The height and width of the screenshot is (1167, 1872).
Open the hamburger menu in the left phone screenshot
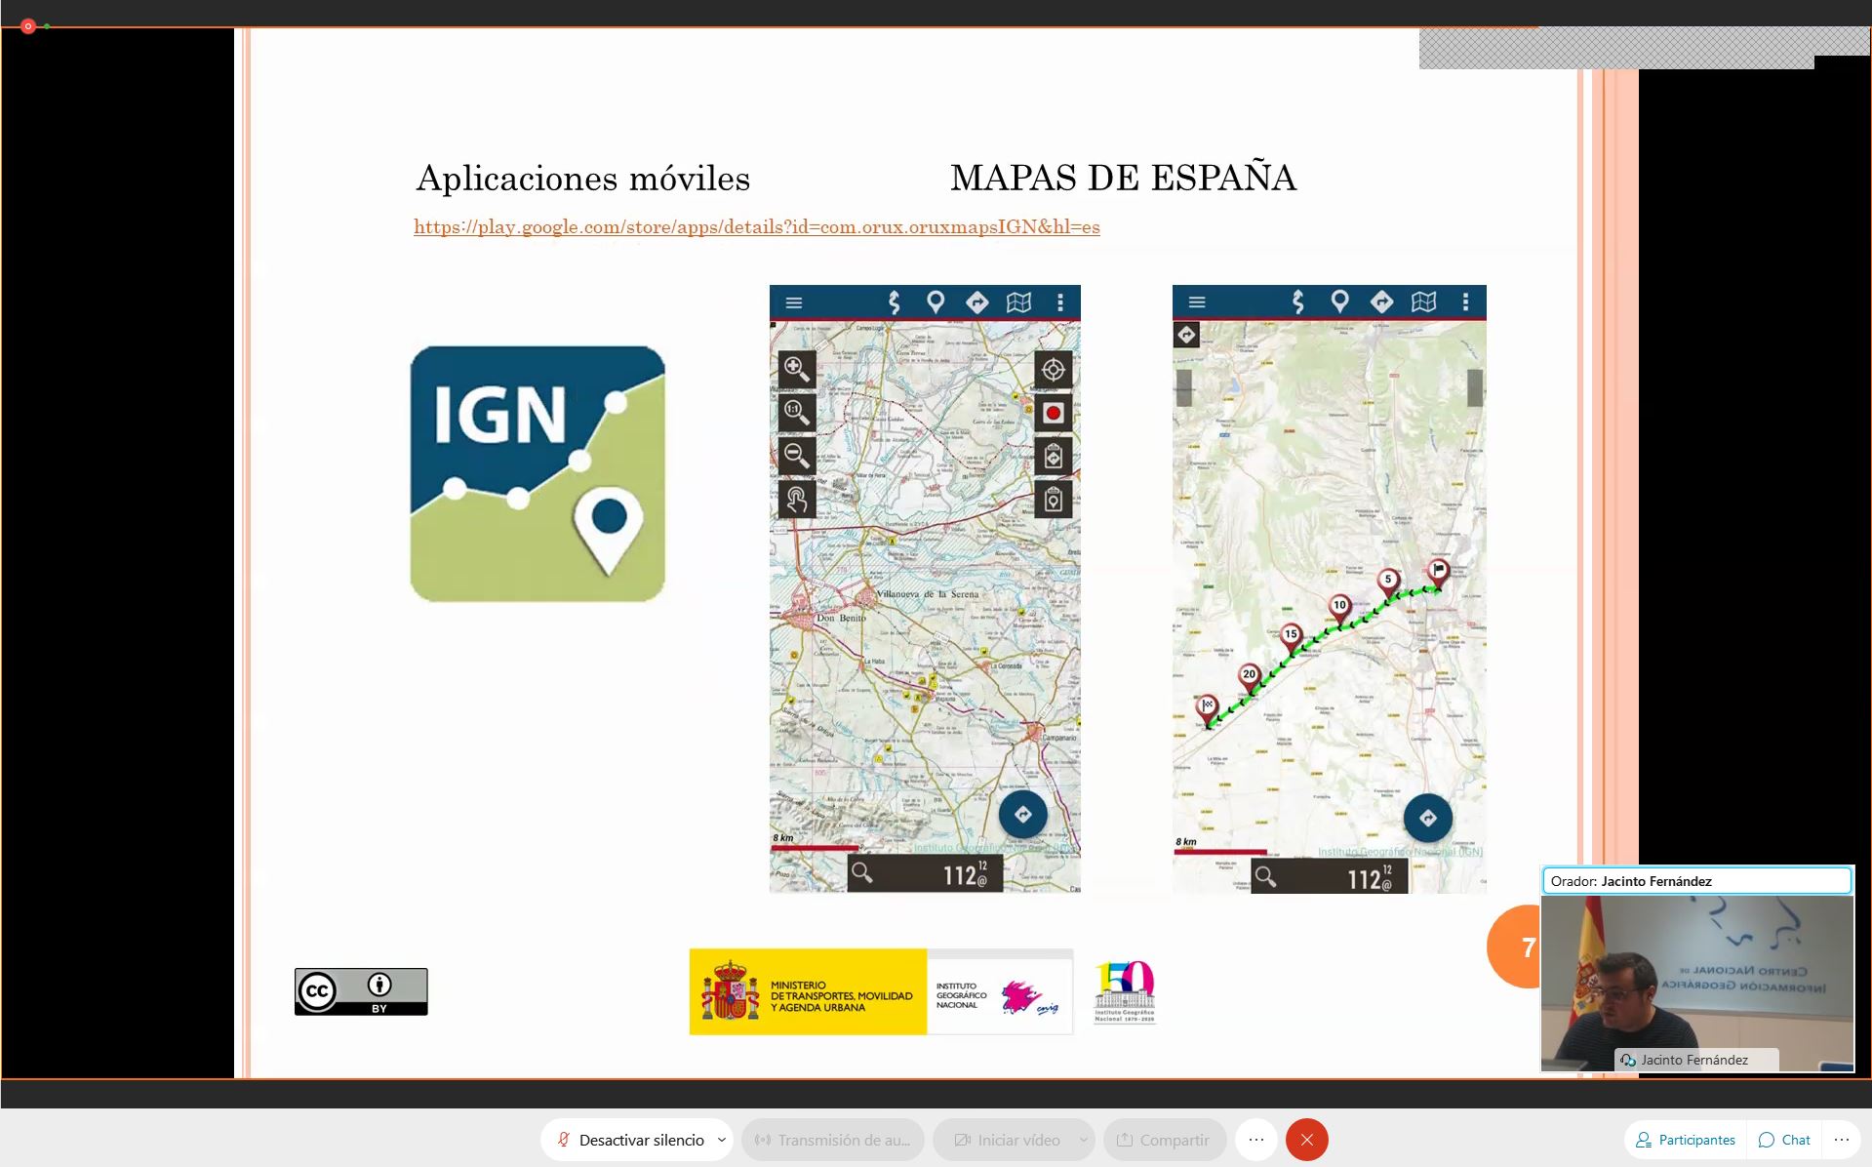click(794, 302)
